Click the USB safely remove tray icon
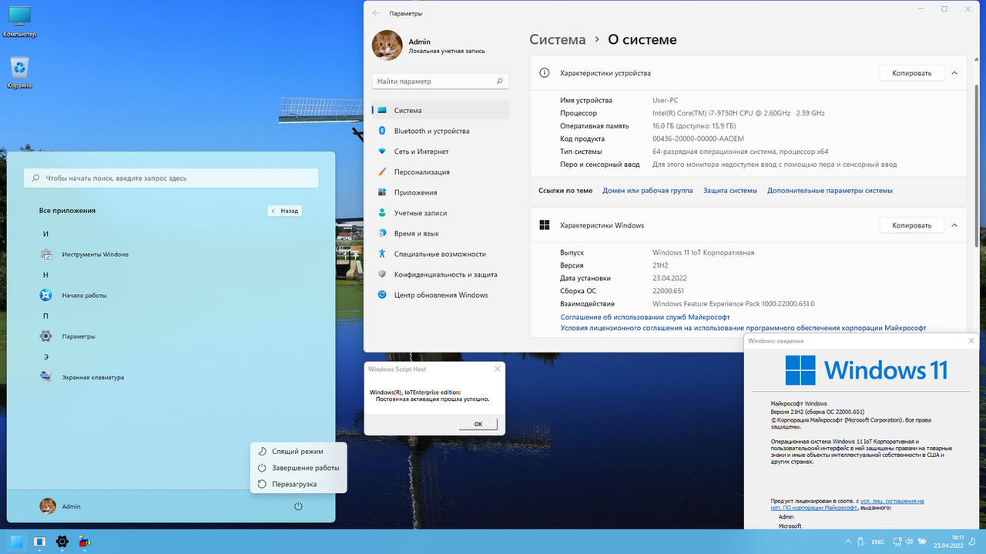The height and width of the screenshot is (554, 986). pos(860,542)
